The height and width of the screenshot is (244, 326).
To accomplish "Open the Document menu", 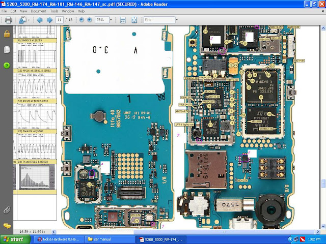I will pyautogui.click(x=38, y=11).
